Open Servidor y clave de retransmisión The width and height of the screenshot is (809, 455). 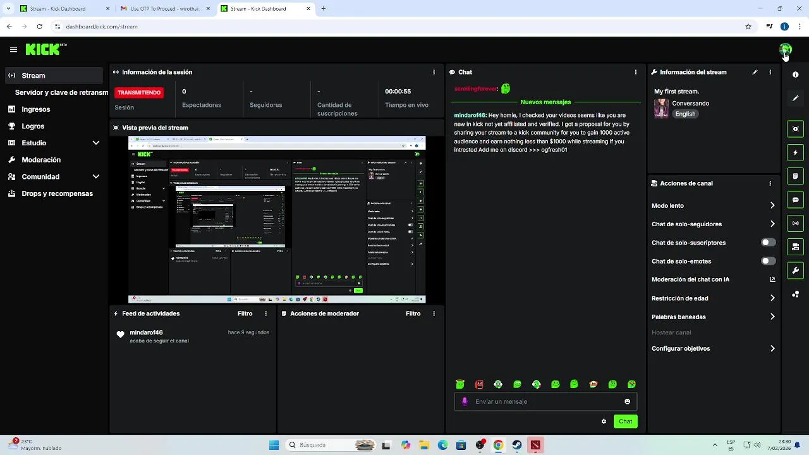61,92
